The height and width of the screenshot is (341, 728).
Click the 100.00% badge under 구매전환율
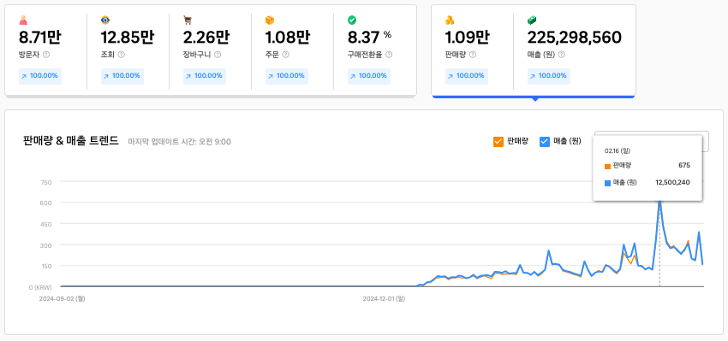coord(368,76)
